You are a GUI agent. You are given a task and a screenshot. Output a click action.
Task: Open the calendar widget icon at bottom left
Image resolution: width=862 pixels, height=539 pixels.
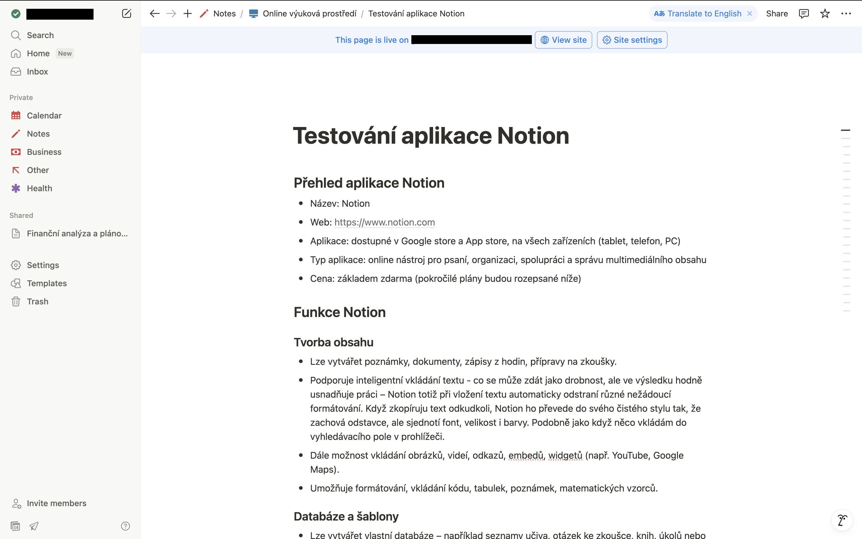pos(16,526)
